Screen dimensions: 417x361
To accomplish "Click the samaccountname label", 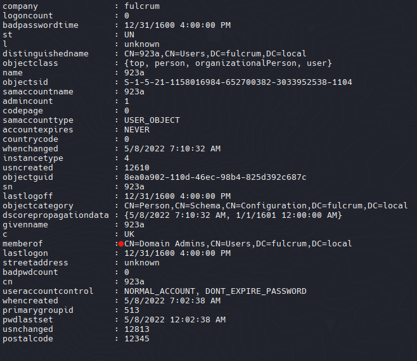I will [x=38, y=92].
